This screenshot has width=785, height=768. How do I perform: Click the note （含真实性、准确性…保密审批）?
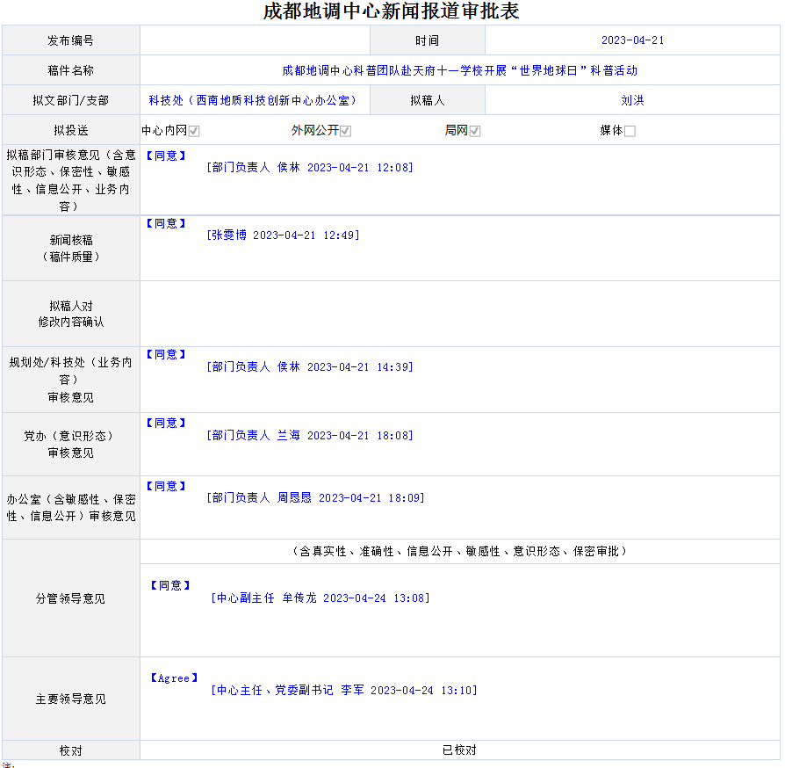coord(459,552)
